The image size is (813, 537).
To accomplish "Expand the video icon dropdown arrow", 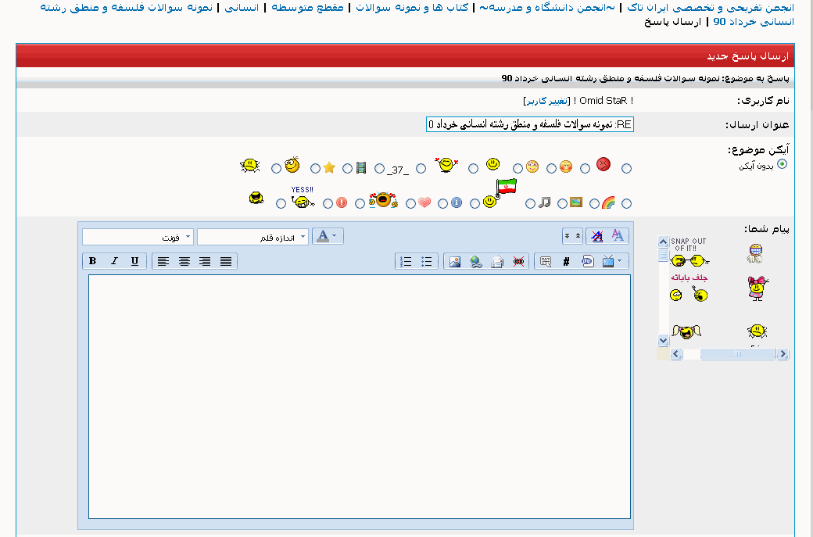I will [x=621, y=261].
